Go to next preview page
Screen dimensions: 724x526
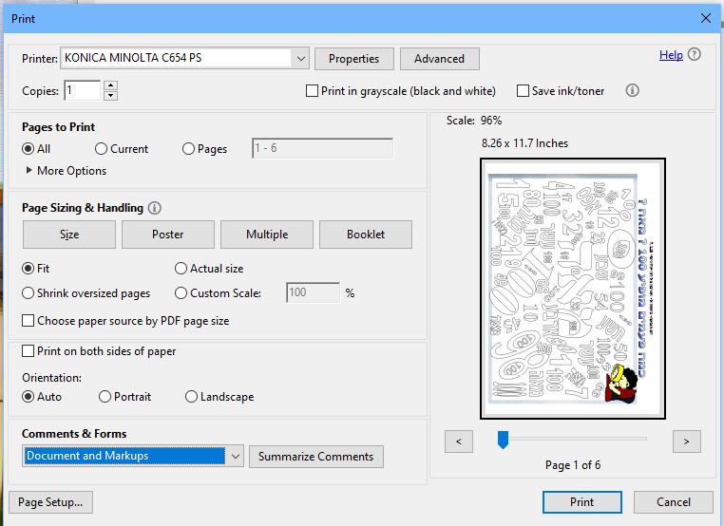click(687, 441)
